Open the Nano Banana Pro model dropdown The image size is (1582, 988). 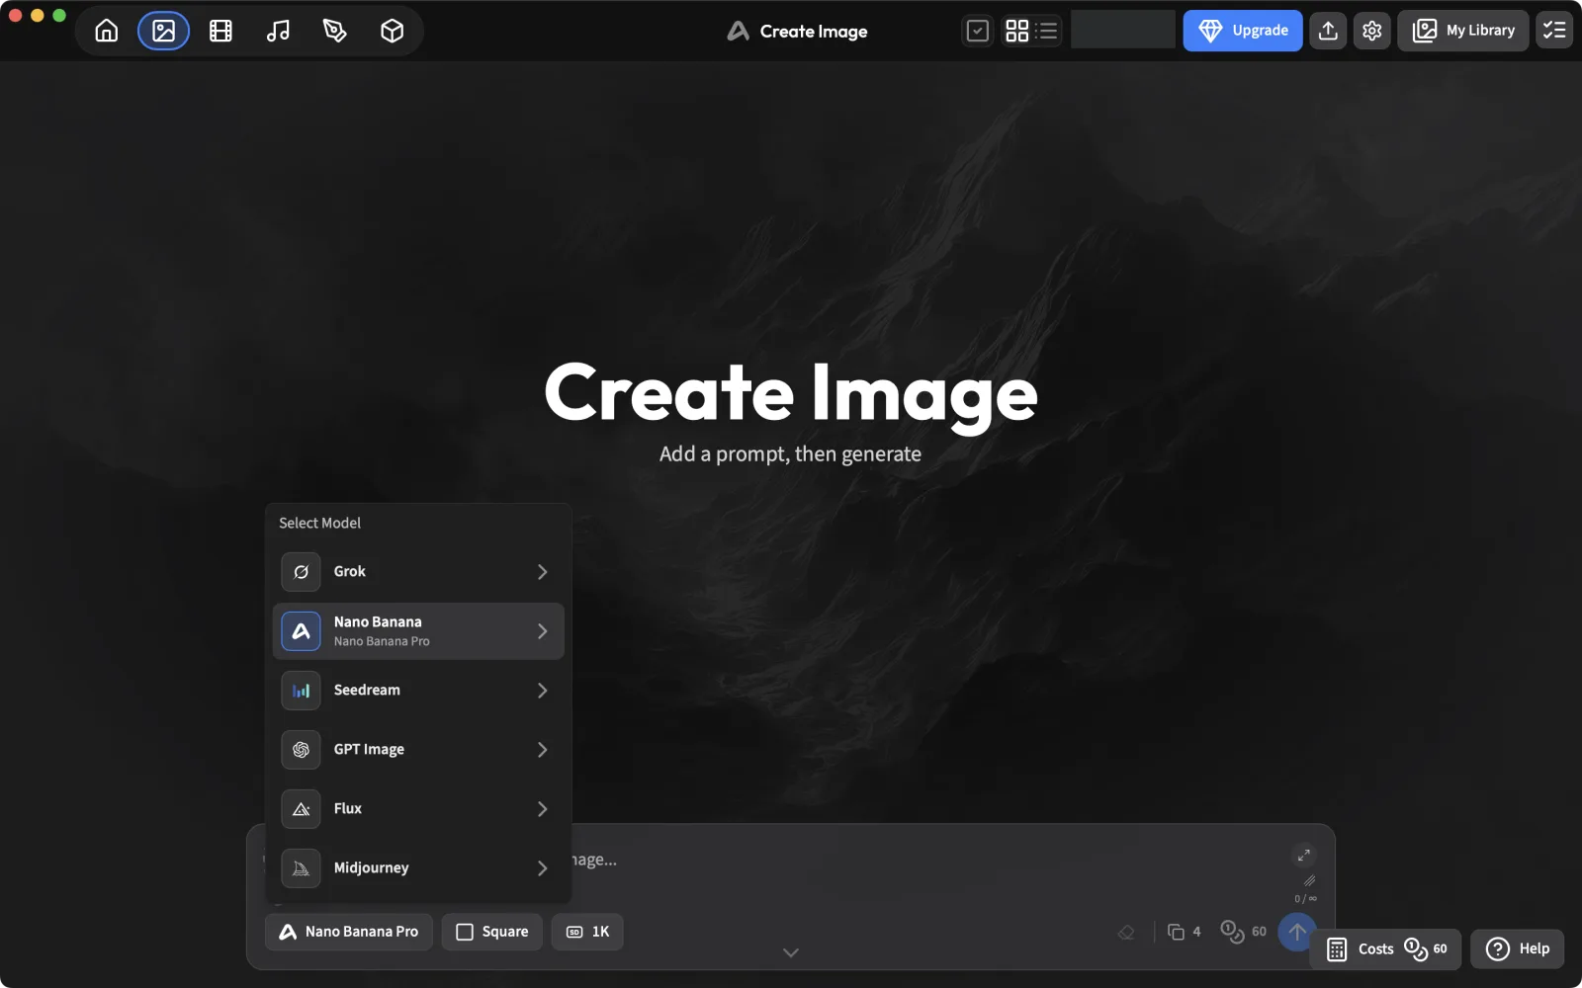pyautogui.click(x=348, y=932)
